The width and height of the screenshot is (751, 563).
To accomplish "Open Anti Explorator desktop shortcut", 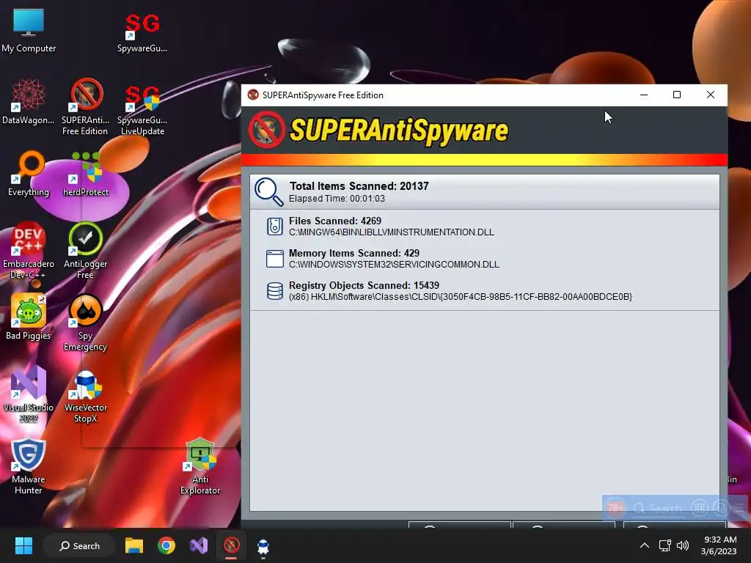I will 200,466.
